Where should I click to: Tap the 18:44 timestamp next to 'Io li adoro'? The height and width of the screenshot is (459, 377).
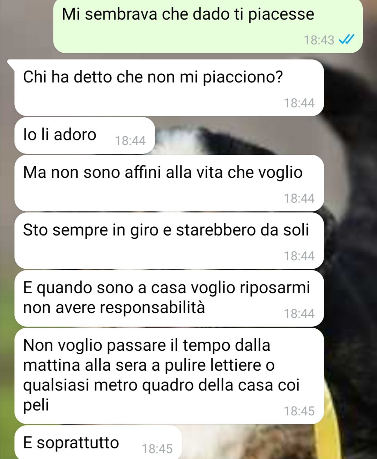130,141
